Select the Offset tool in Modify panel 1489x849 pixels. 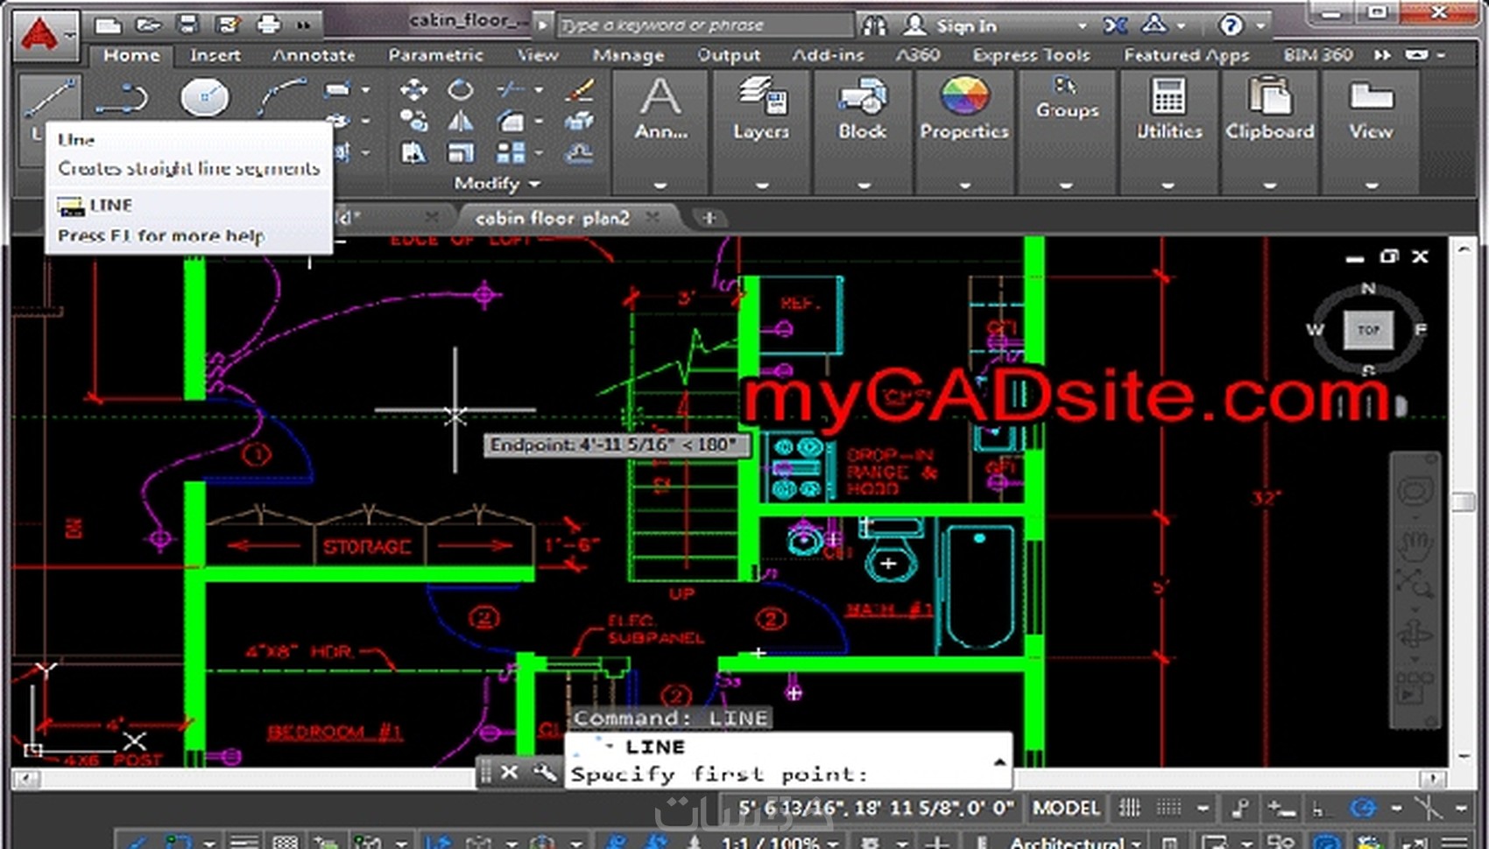580,153
